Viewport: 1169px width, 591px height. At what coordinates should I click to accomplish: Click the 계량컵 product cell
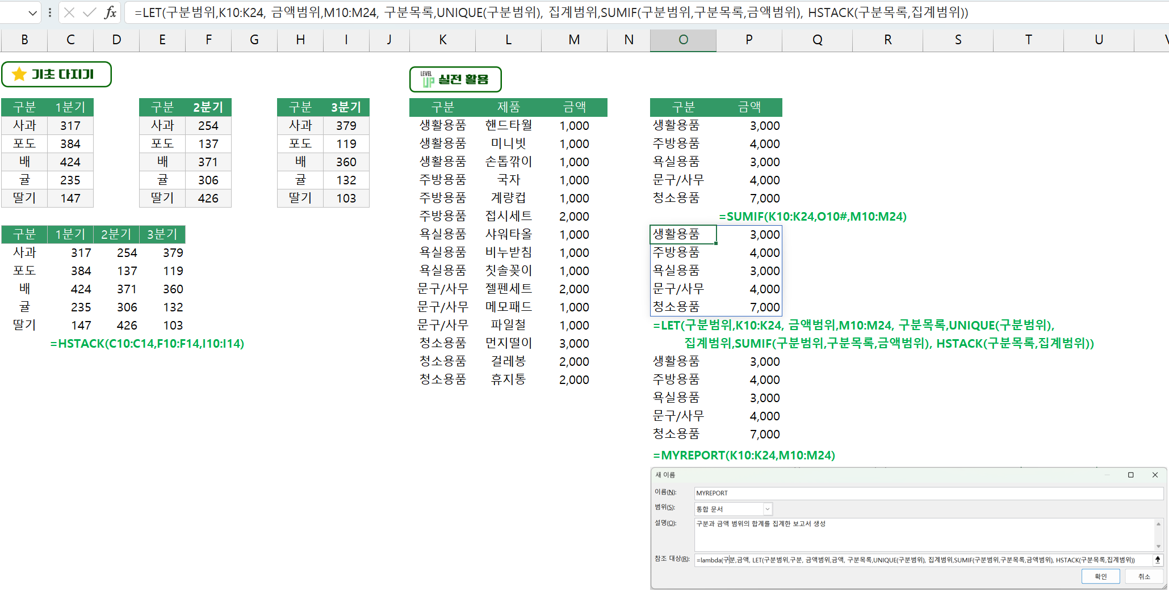[x=508, y=198]
